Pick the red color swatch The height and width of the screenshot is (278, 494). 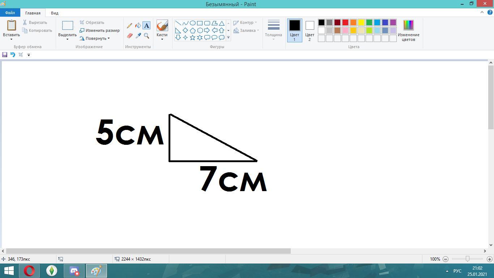pyautogui.click(x=345, y=22)
